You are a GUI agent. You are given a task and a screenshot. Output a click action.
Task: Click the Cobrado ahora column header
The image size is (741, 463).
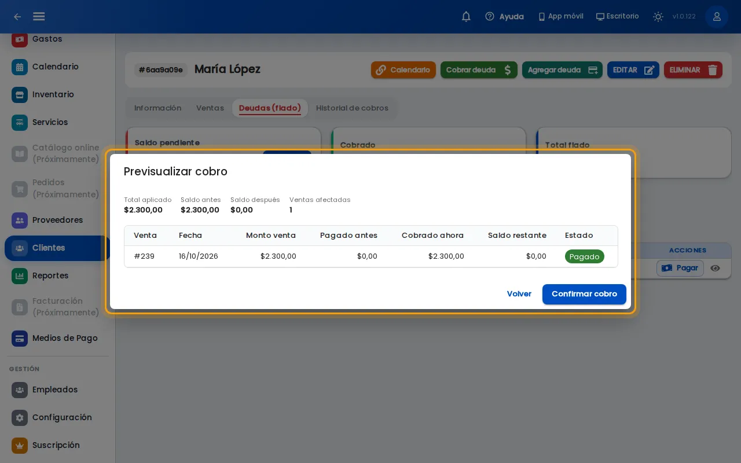tap(432, 236)
